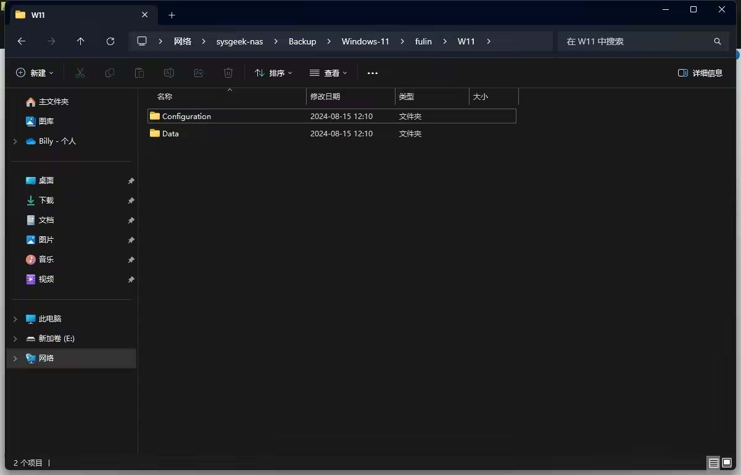Click the Cut scissors icon
This screenshot has width=741, height=475.
point(80,73)
